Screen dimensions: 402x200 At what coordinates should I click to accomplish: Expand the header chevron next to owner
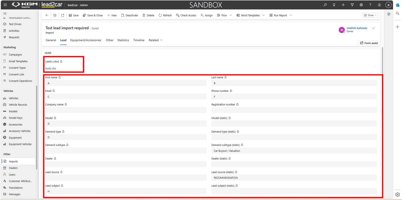pos(373,28)
